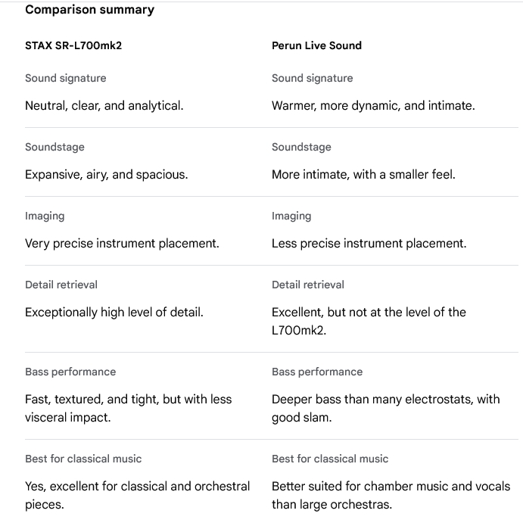Screen dimensions: 523x526
Task: Click 'Deeper bass than many electrostats' text
Action: (x=385, y=400)
